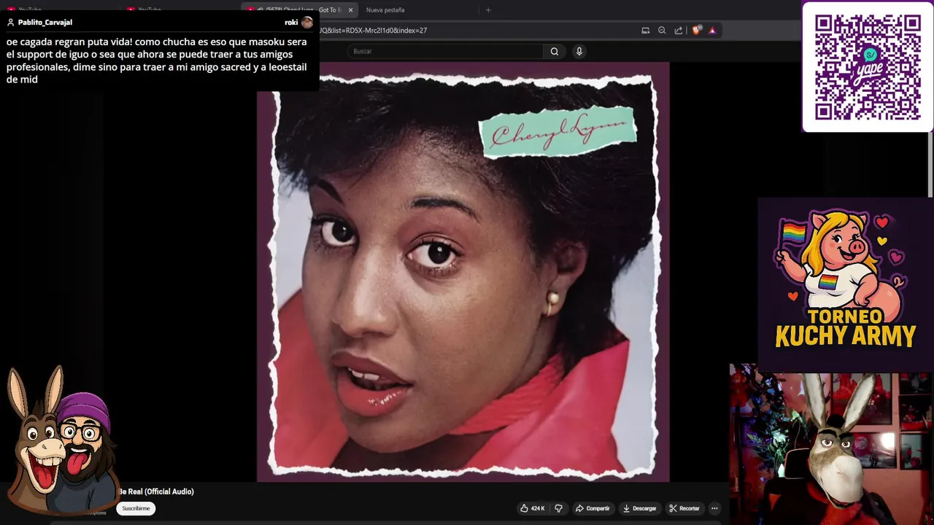
Task: Subscribe via the Suscribirme button
Action: pos(136,508)
